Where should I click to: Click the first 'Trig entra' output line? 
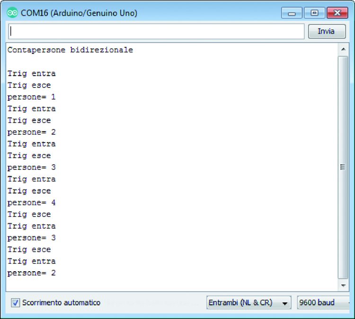click(31, 73)
